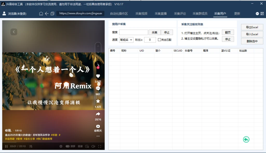Screen dimensions: 266x153
Task: Click the 粉丝数 column header
Action: pyautogui.click(x=243, y=51)
